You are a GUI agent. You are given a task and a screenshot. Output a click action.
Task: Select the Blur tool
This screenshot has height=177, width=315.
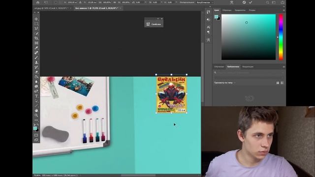(x=36, y=82)
